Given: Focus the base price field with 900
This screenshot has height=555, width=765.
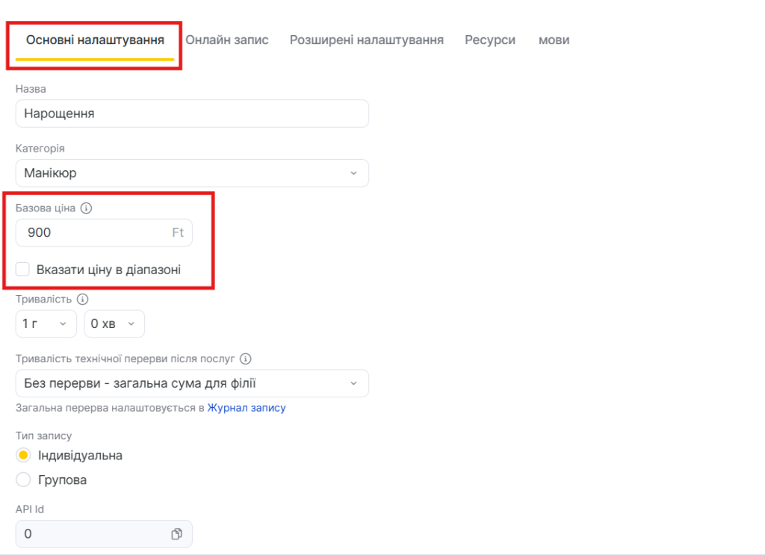Looking at the screenshot, I should click(93, 233).
